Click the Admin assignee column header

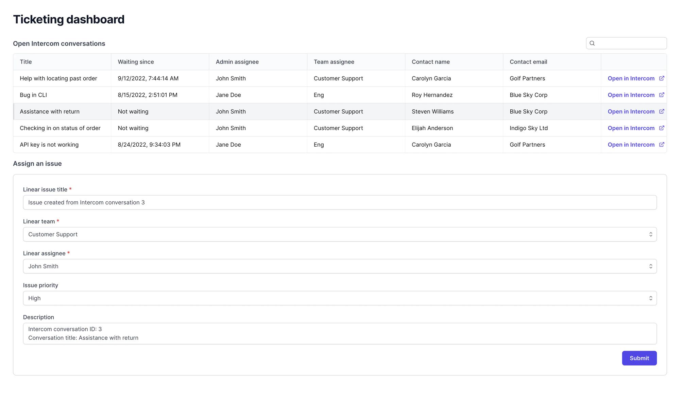(x=237, y=62)
